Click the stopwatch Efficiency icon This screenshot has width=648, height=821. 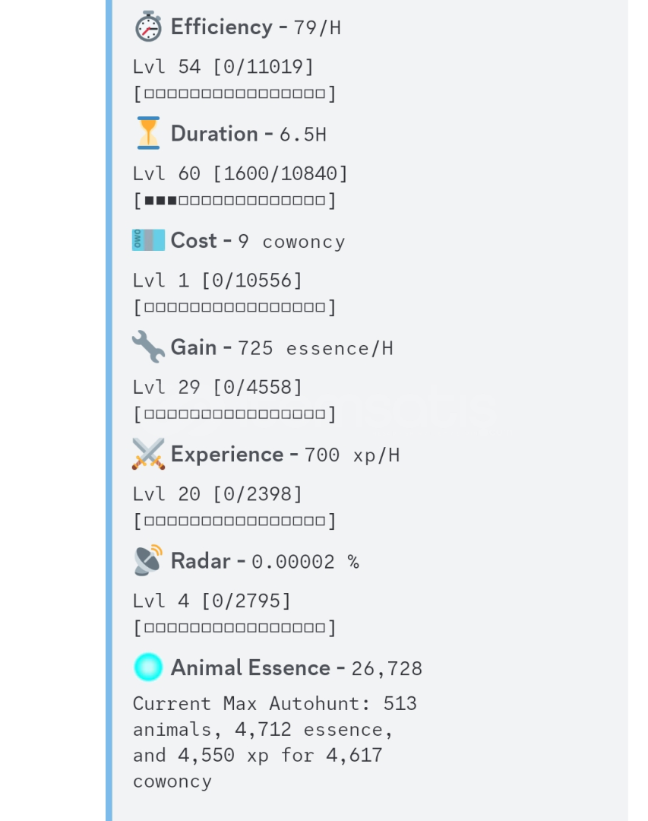click(x=148, y=27)
